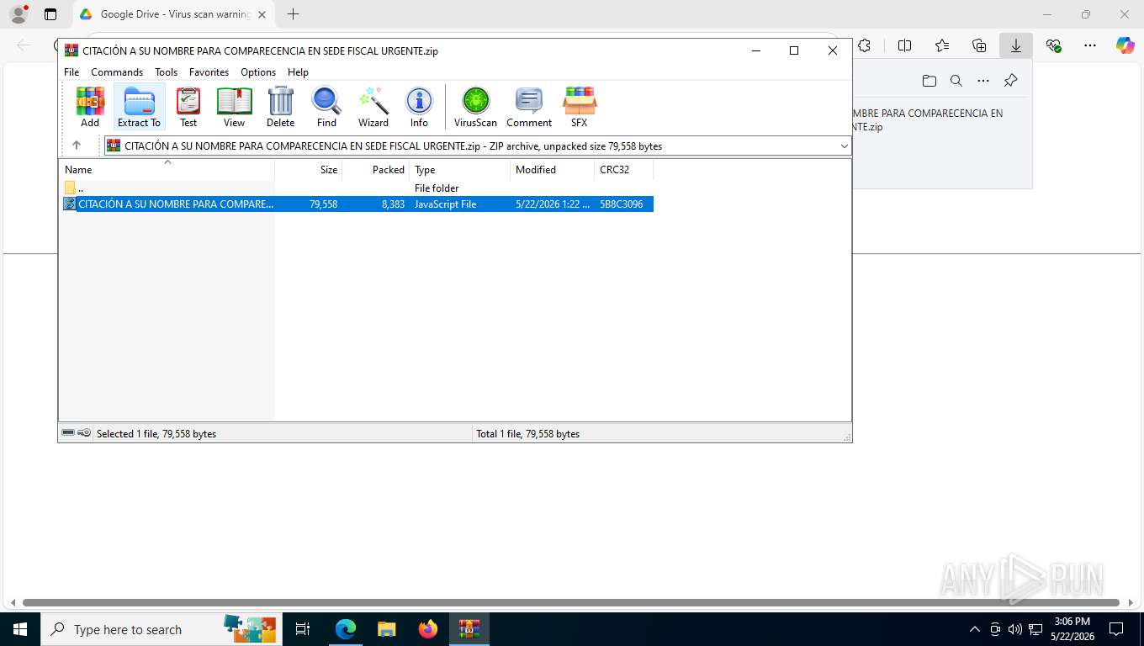Viewport: 1144px width, 646px height.
Task: Open Copilot icon in Edge
Action: (1125, 45)
